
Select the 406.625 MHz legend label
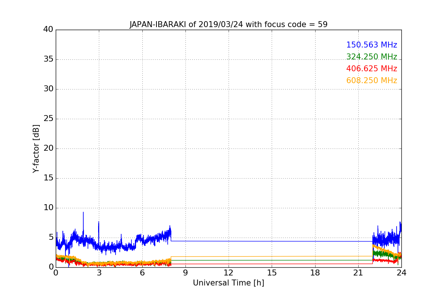(372, 69)
